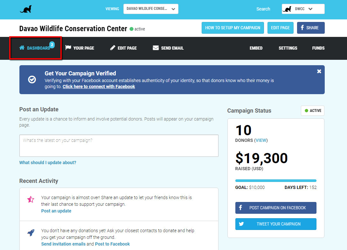This screenshot has width=347, height=250.
Task: Click the flag icon beside Your Page
Action: (68, 48)
